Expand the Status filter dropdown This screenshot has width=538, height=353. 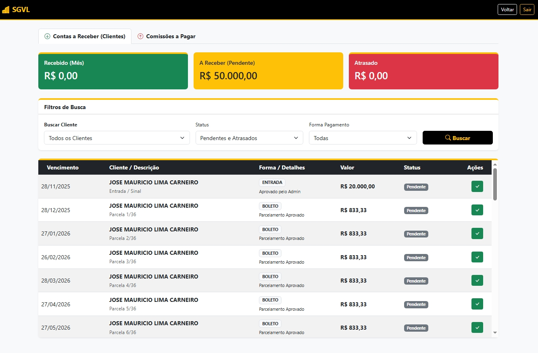(x=249, y=138)
